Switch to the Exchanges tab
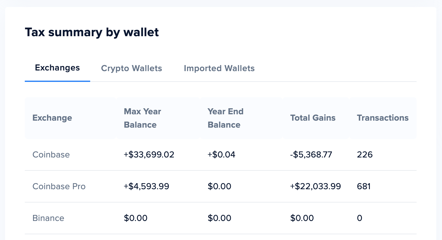This screenshot has width=442, height=240. point(57,68)
